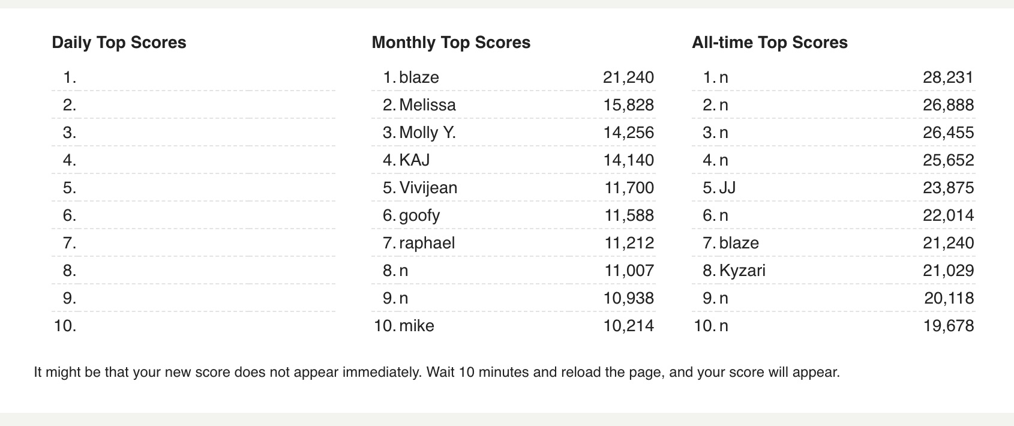Click mike at monthly rank 10

coord(416,326)
